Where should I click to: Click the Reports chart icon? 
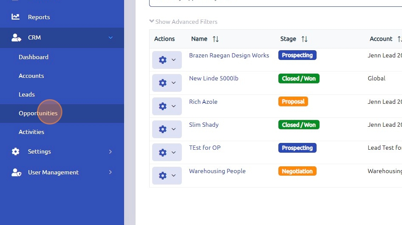(x=15, y=17)
